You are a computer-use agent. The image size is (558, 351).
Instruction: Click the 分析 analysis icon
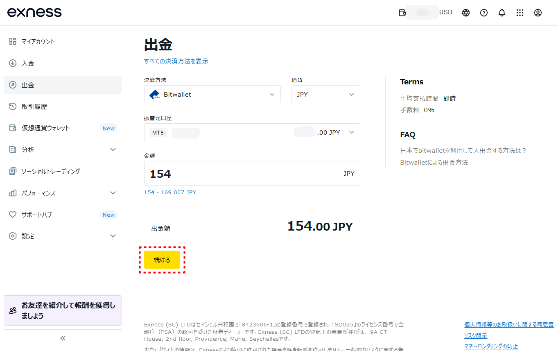(x=13, y=149)
